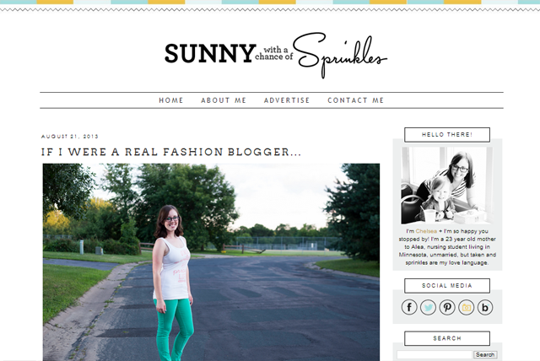Click the Bloglovin 'b' icon
This screenshot has height=361, width=540.
[x=485, y=307]
